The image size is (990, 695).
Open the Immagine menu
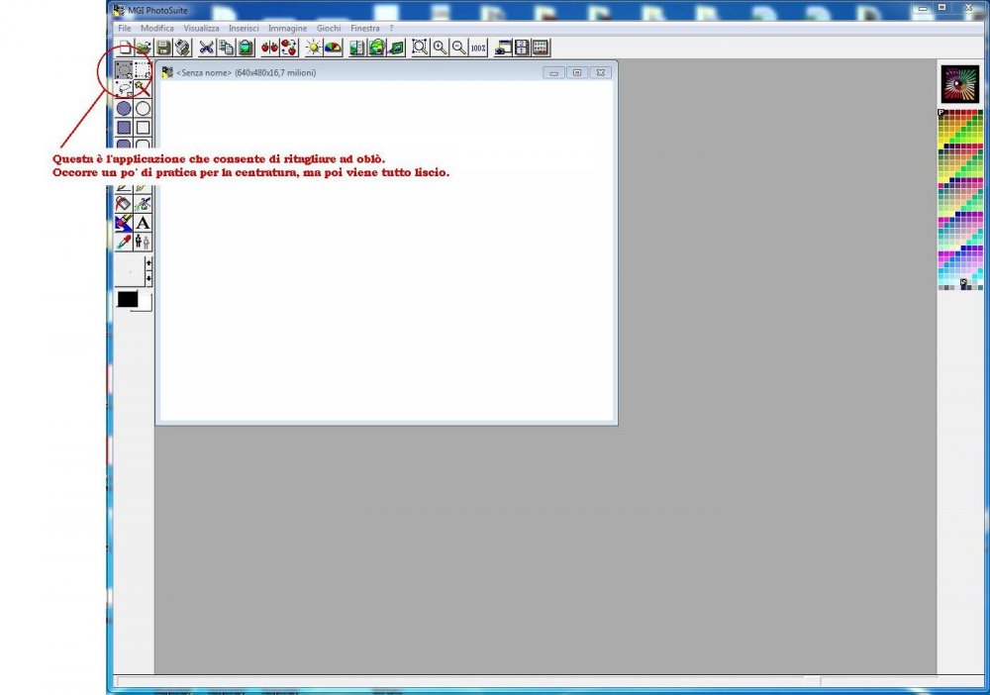[287, 29]
